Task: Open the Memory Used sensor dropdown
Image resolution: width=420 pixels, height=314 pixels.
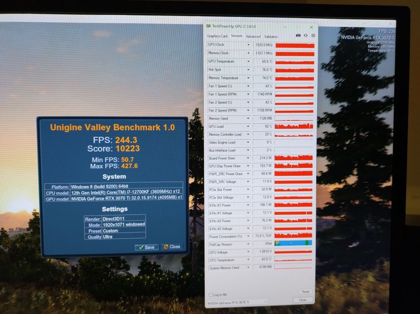Action: tap(248, 118)
